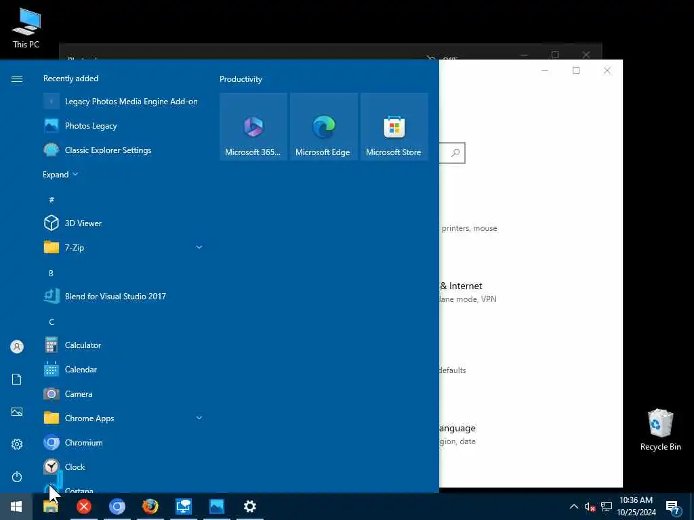The image size is (694, 520).
Task: Jump to letter B section header
Action: pos(52,274)
